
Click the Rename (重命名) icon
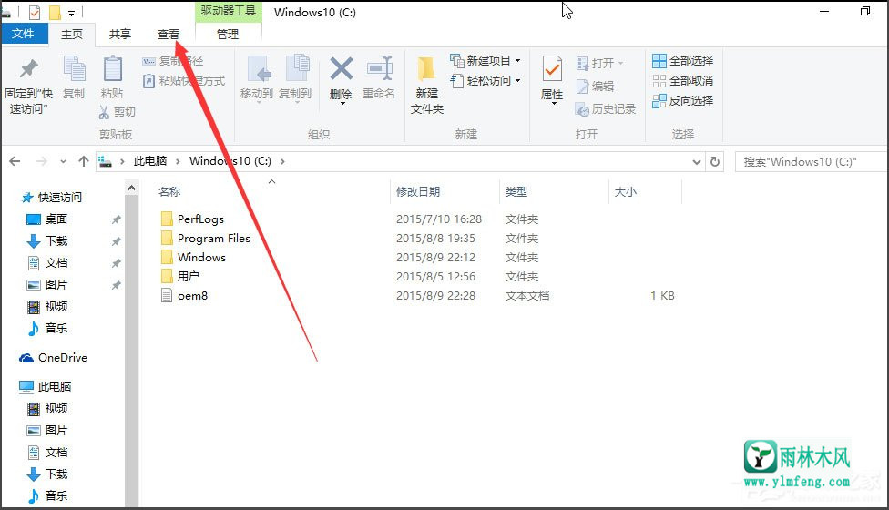tap(379, 68)
